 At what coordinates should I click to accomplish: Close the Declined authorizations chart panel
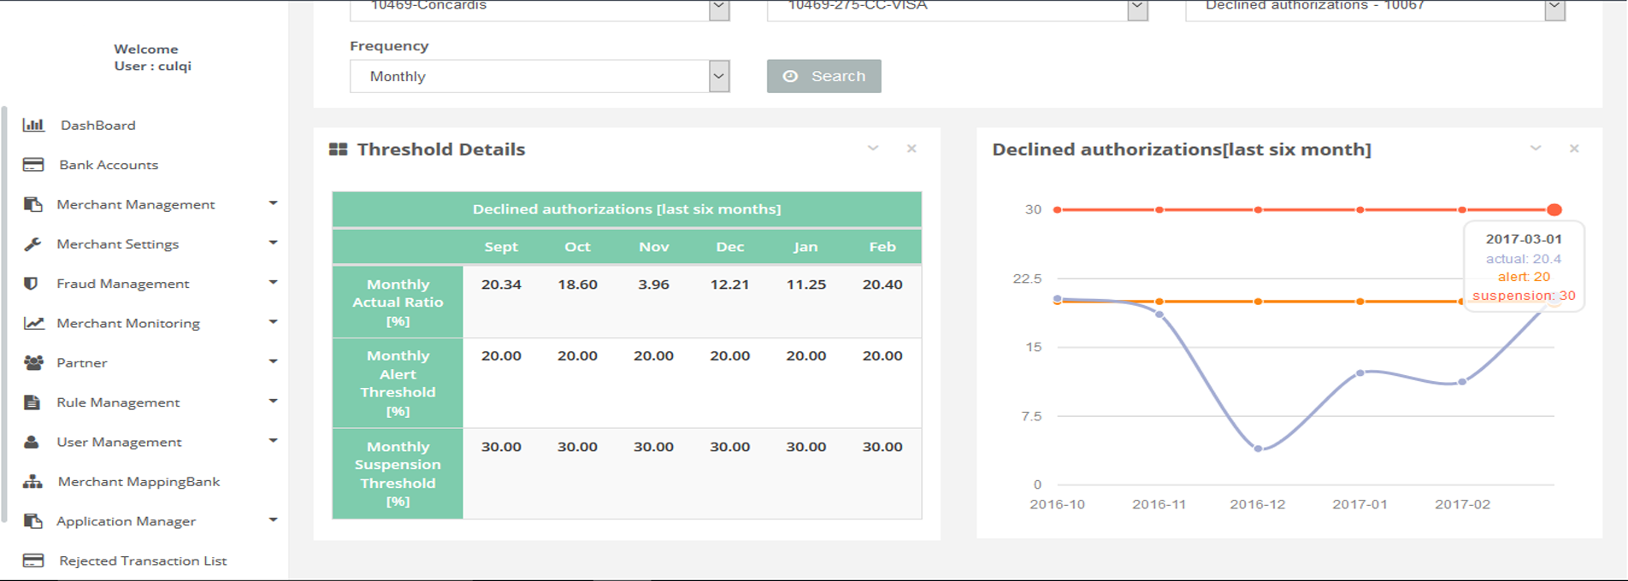[1574, 149]
